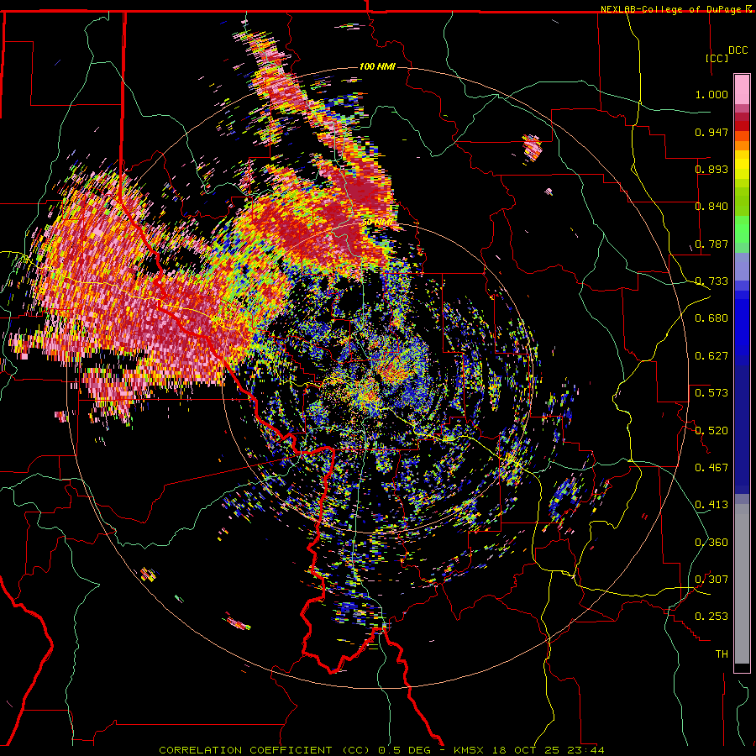Click the DCC label above the color scale
This screenshot has width=756, height=756.
(738, 50)
